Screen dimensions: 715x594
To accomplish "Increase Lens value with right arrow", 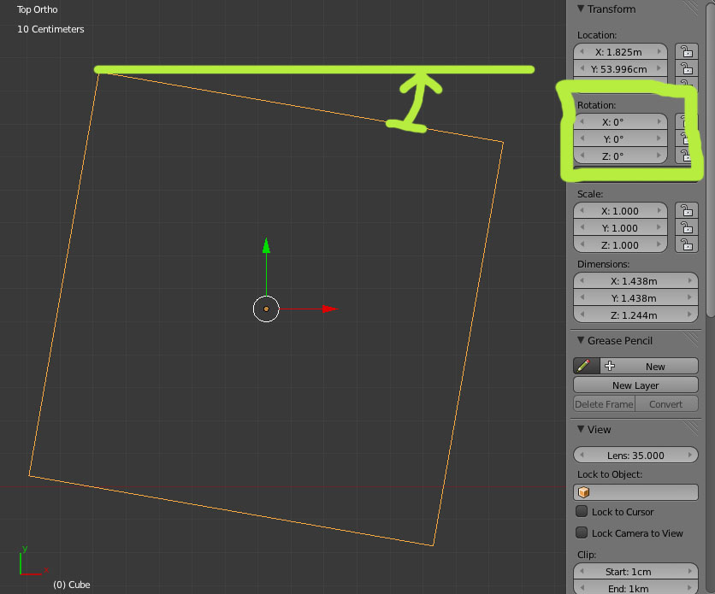I will (x=689, y=455).
